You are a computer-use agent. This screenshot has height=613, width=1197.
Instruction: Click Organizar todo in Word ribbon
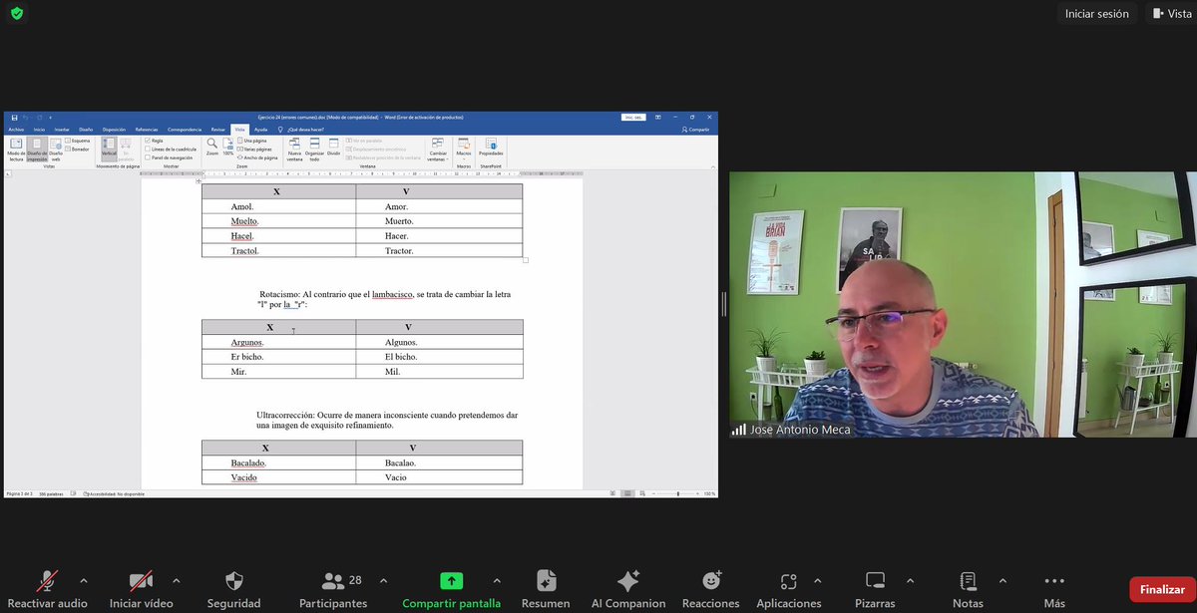click(314, 150)
